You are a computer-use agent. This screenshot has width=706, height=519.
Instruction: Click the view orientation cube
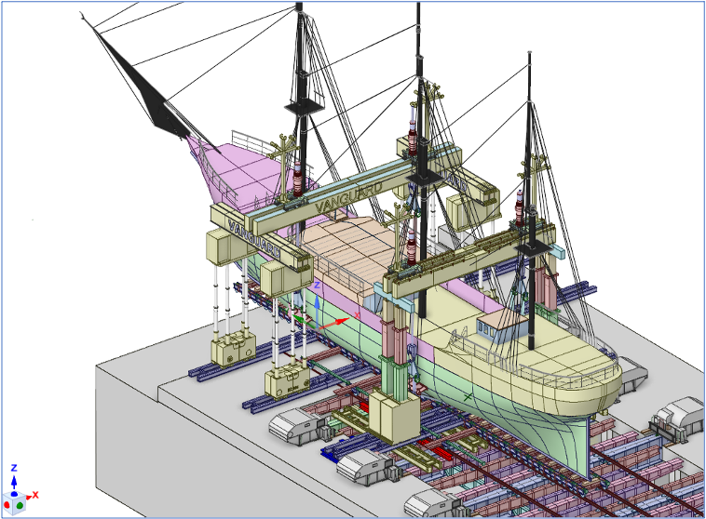tap(14, 504)
